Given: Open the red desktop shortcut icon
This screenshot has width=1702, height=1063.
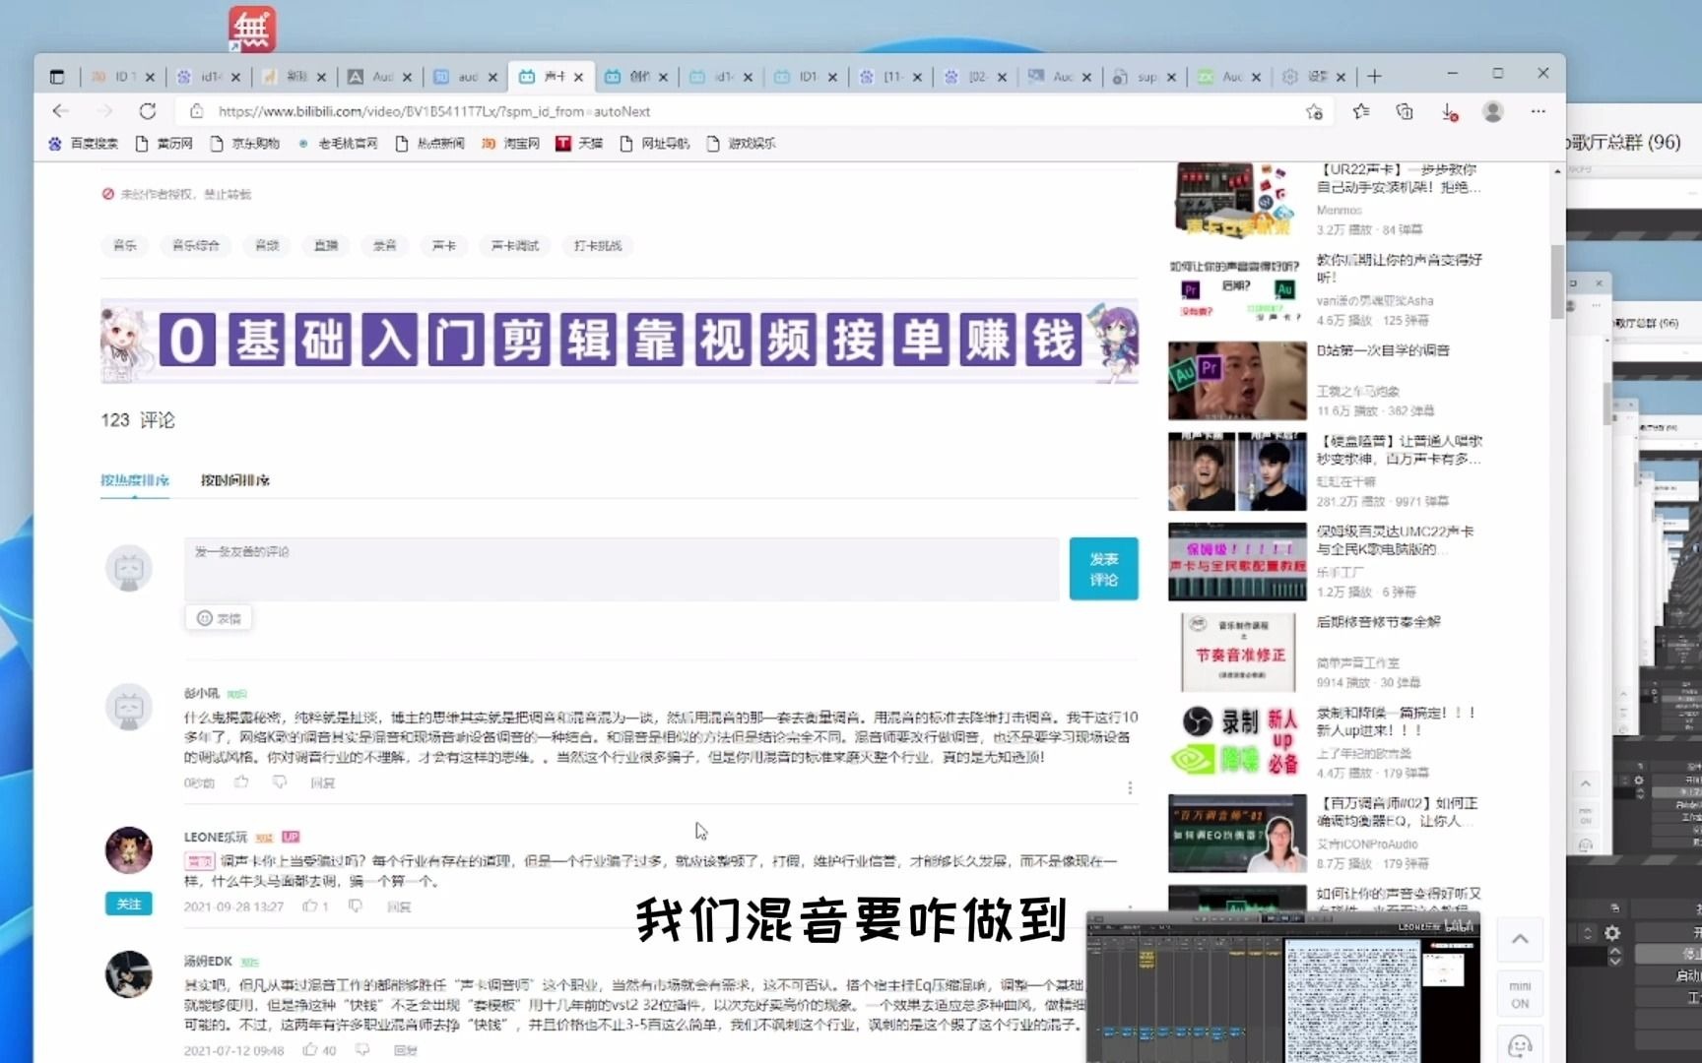Looking at the screenshot, I should (x=252, y=29).
